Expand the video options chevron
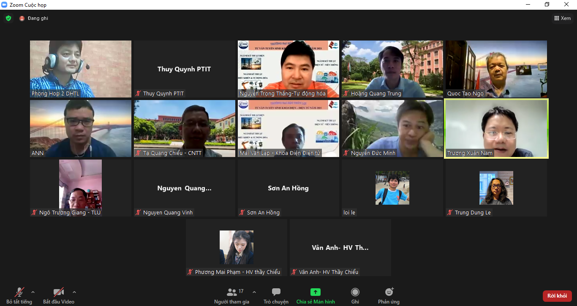 pyautogui.click(x=74, y=292)
